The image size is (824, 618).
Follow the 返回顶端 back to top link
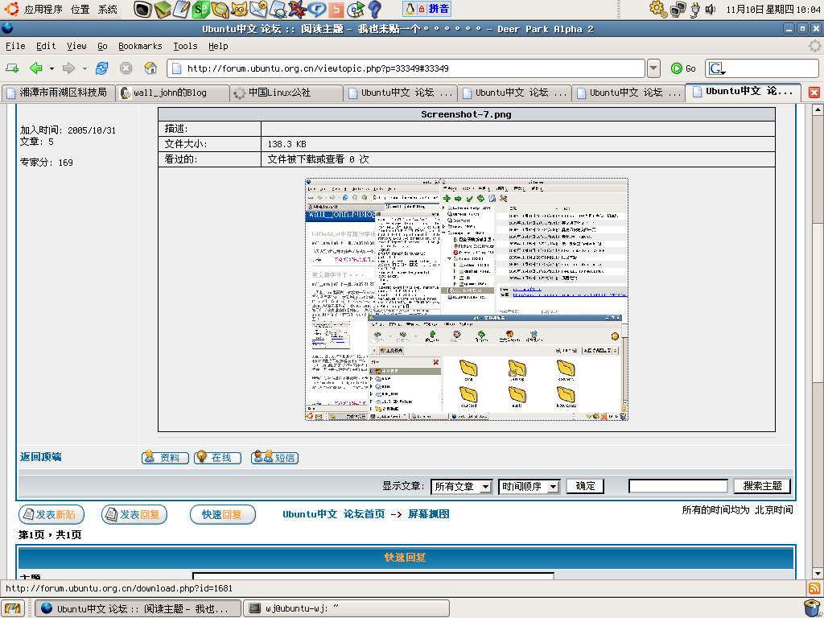[40, 457]
